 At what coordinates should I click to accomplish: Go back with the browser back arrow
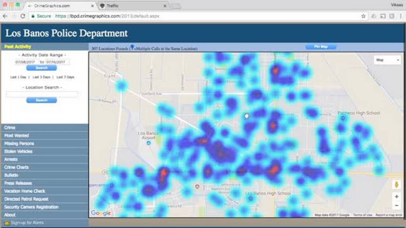click(x=5, y=16)
